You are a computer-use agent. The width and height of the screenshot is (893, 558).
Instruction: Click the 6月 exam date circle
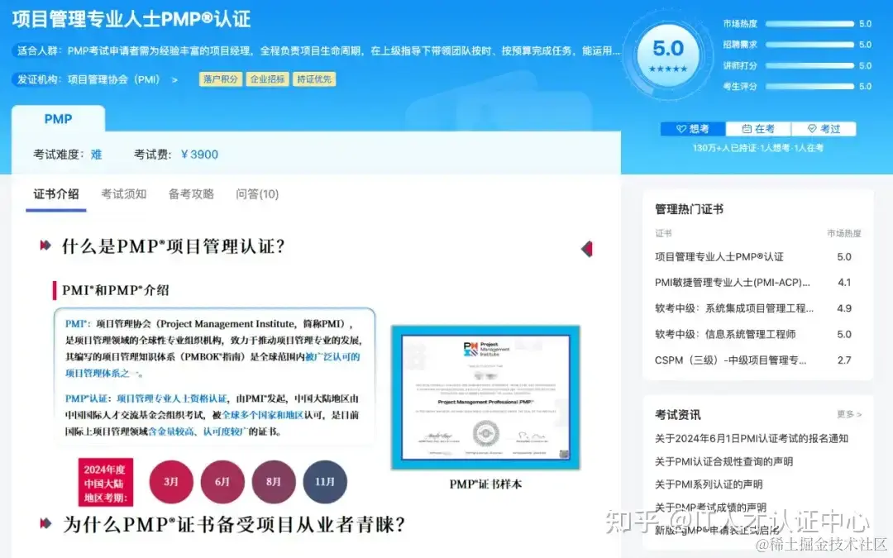(x=222, y=482)
